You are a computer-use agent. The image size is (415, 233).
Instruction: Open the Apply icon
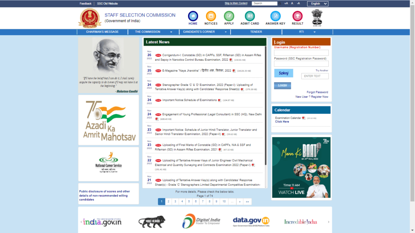(x=229, y=16)
